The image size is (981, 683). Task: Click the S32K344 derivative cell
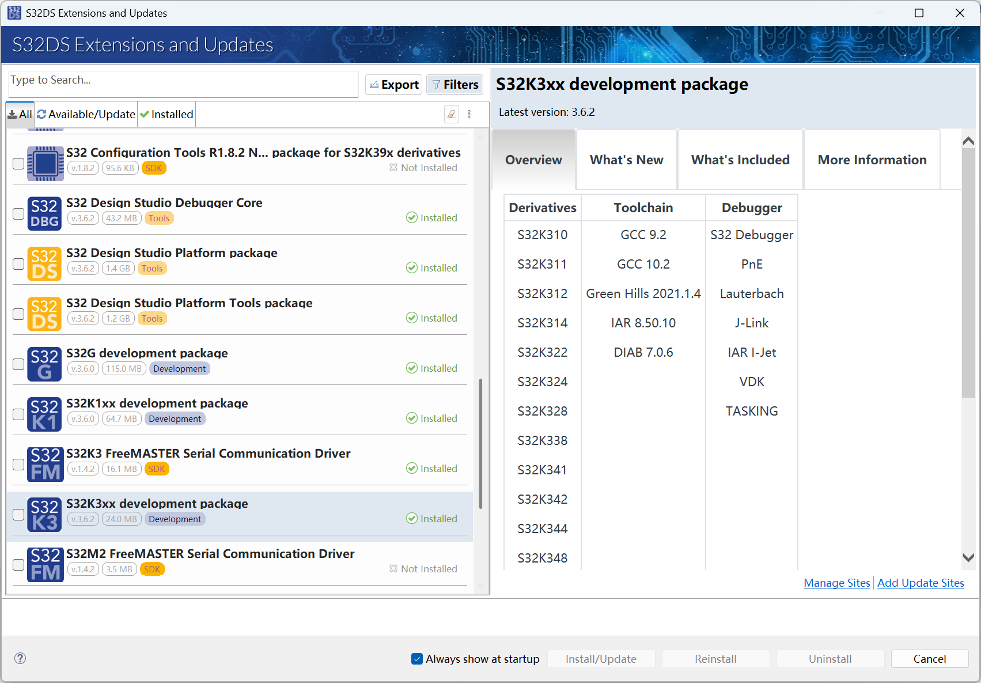(543, 529)
